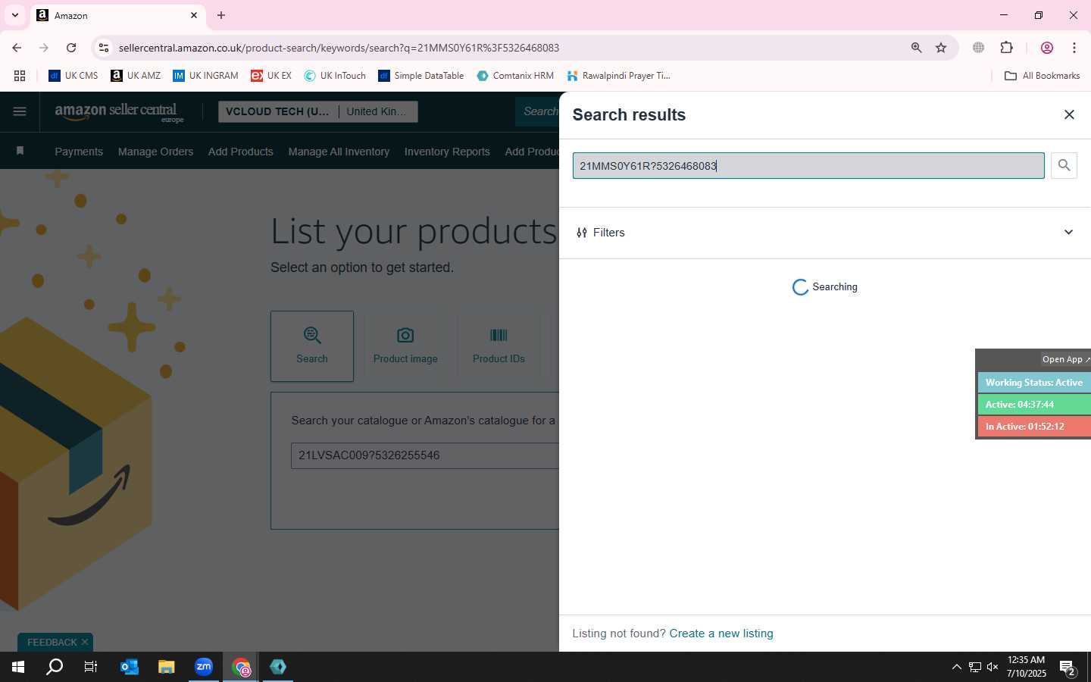
Task: Open the Payments menu item
Action: point(79,152)
